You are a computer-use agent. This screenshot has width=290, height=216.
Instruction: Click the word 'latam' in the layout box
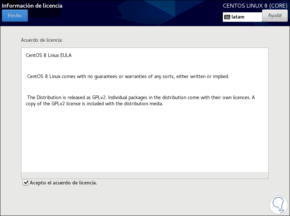(x=238, y=17)
